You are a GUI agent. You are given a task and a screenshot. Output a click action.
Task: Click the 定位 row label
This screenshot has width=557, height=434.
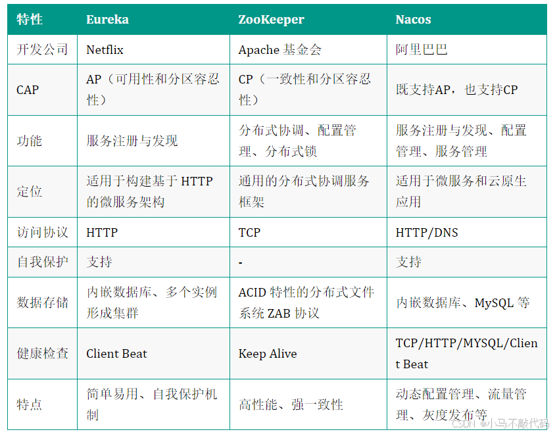click(43, 192)
